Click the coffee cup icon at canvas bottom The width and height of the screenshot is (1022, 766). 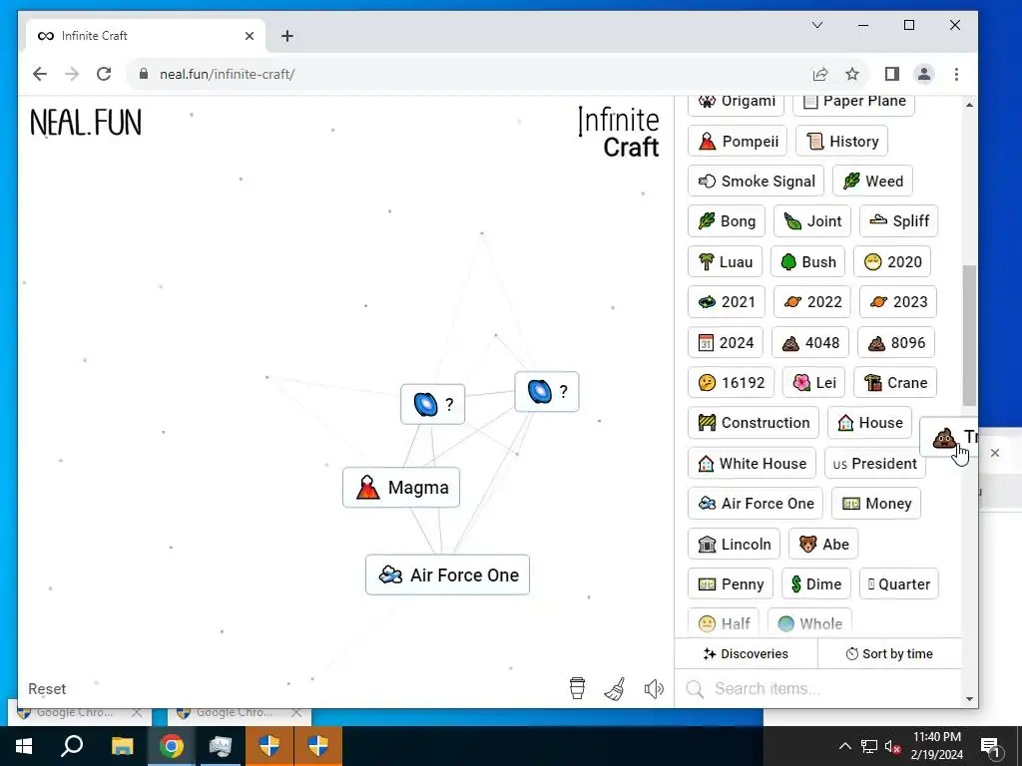point(577,688)
